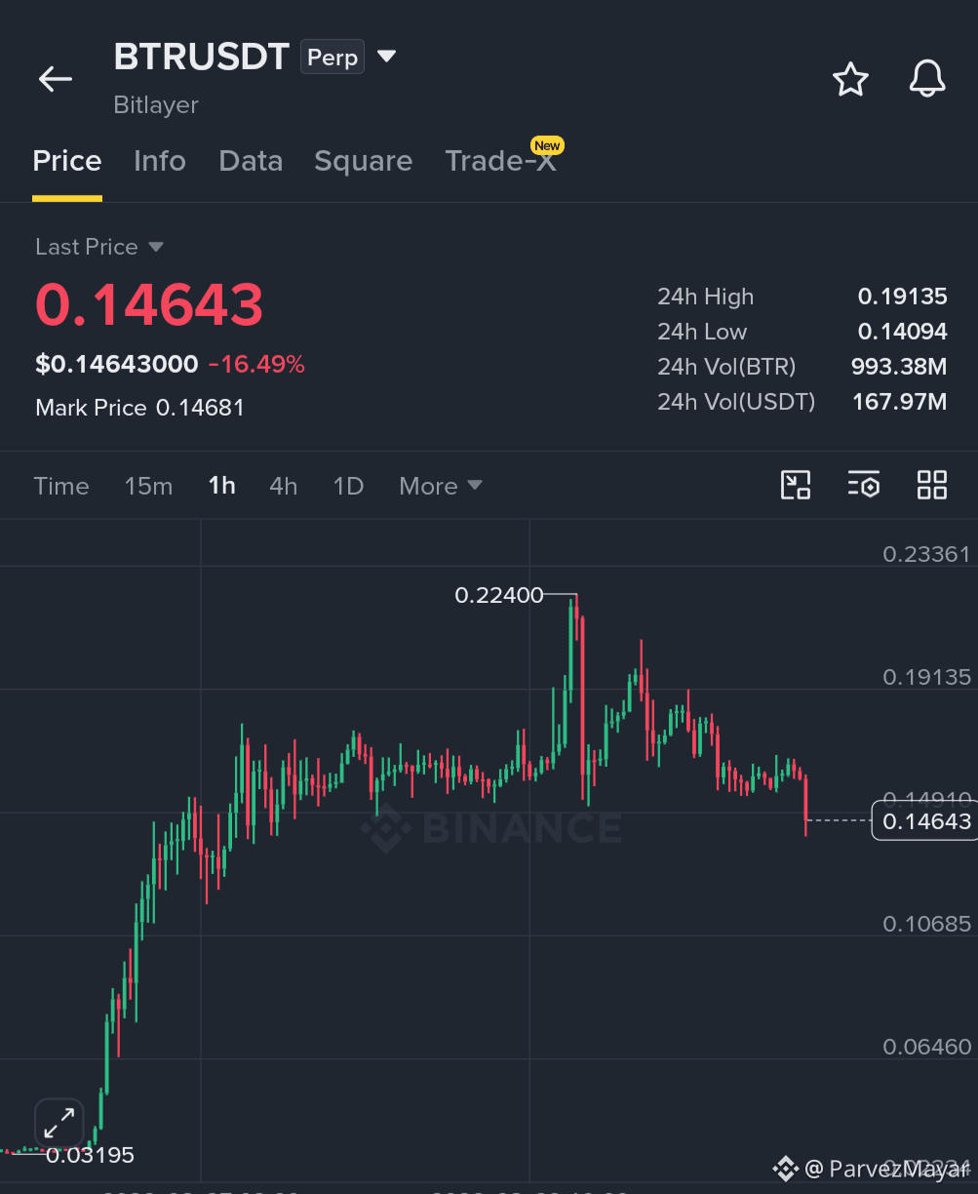978x1194 pixels.
Task: Open the four-square layout grid icon
Action: pyautogui.click(x=932, y=485)
